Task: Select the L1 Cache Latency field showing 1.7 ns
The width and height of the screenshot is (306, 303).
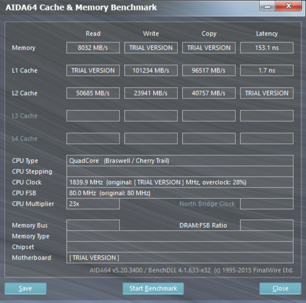Action: [x=267, y=70]
